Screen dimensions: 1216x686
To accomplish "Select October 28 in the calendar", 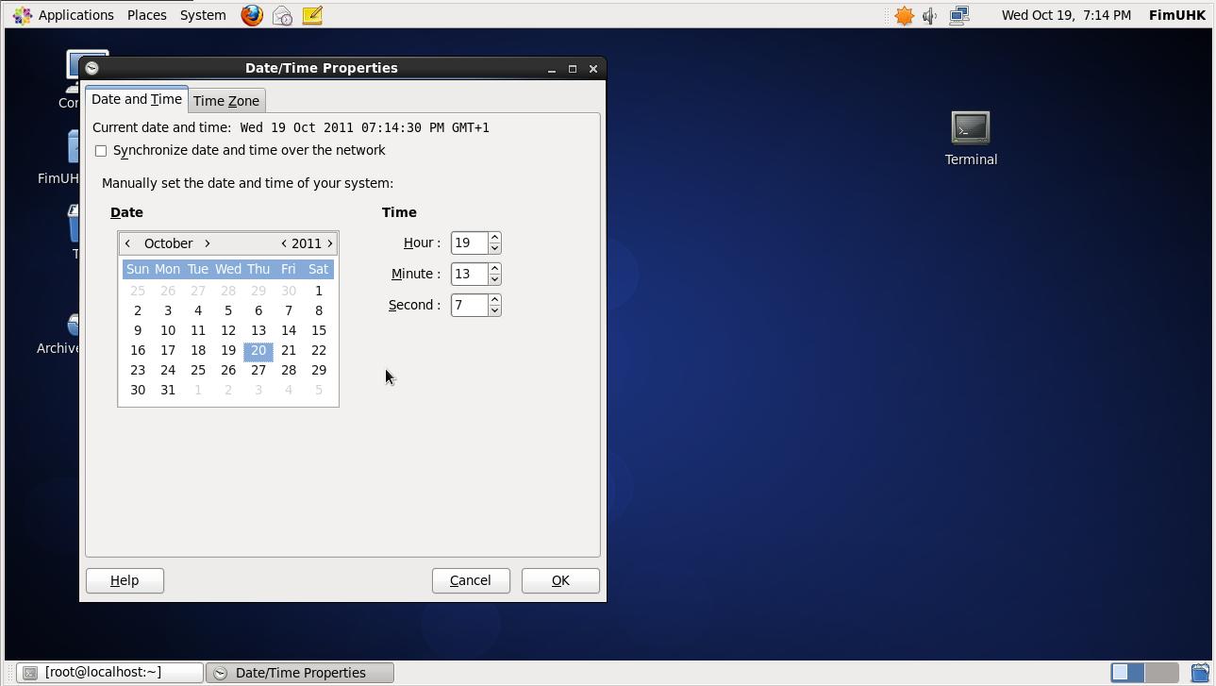I will (x=289, y=371).
